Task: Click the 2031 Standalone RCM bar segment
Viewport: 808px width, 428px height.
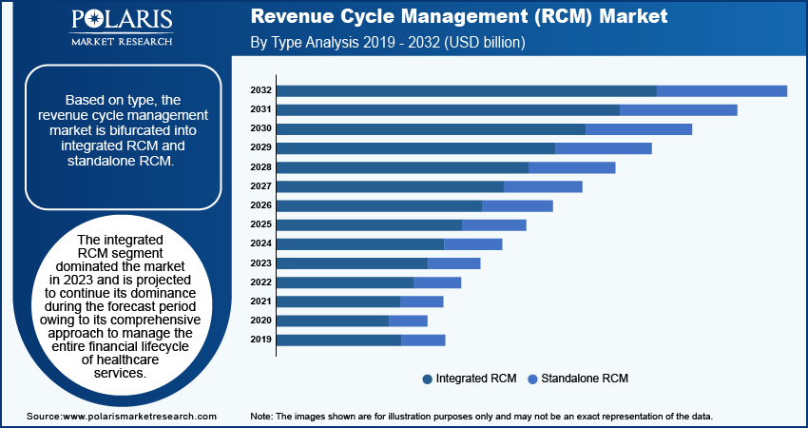Action: (679, 109)
